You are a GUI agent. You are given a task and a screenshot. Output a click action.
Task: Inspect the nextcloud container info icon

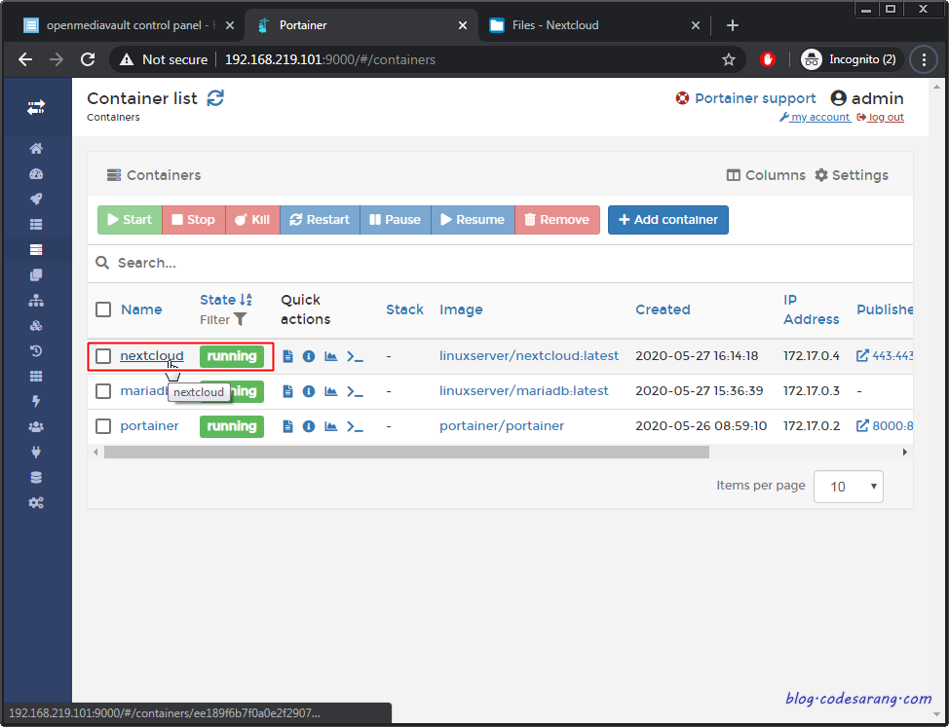pos(309,356)
